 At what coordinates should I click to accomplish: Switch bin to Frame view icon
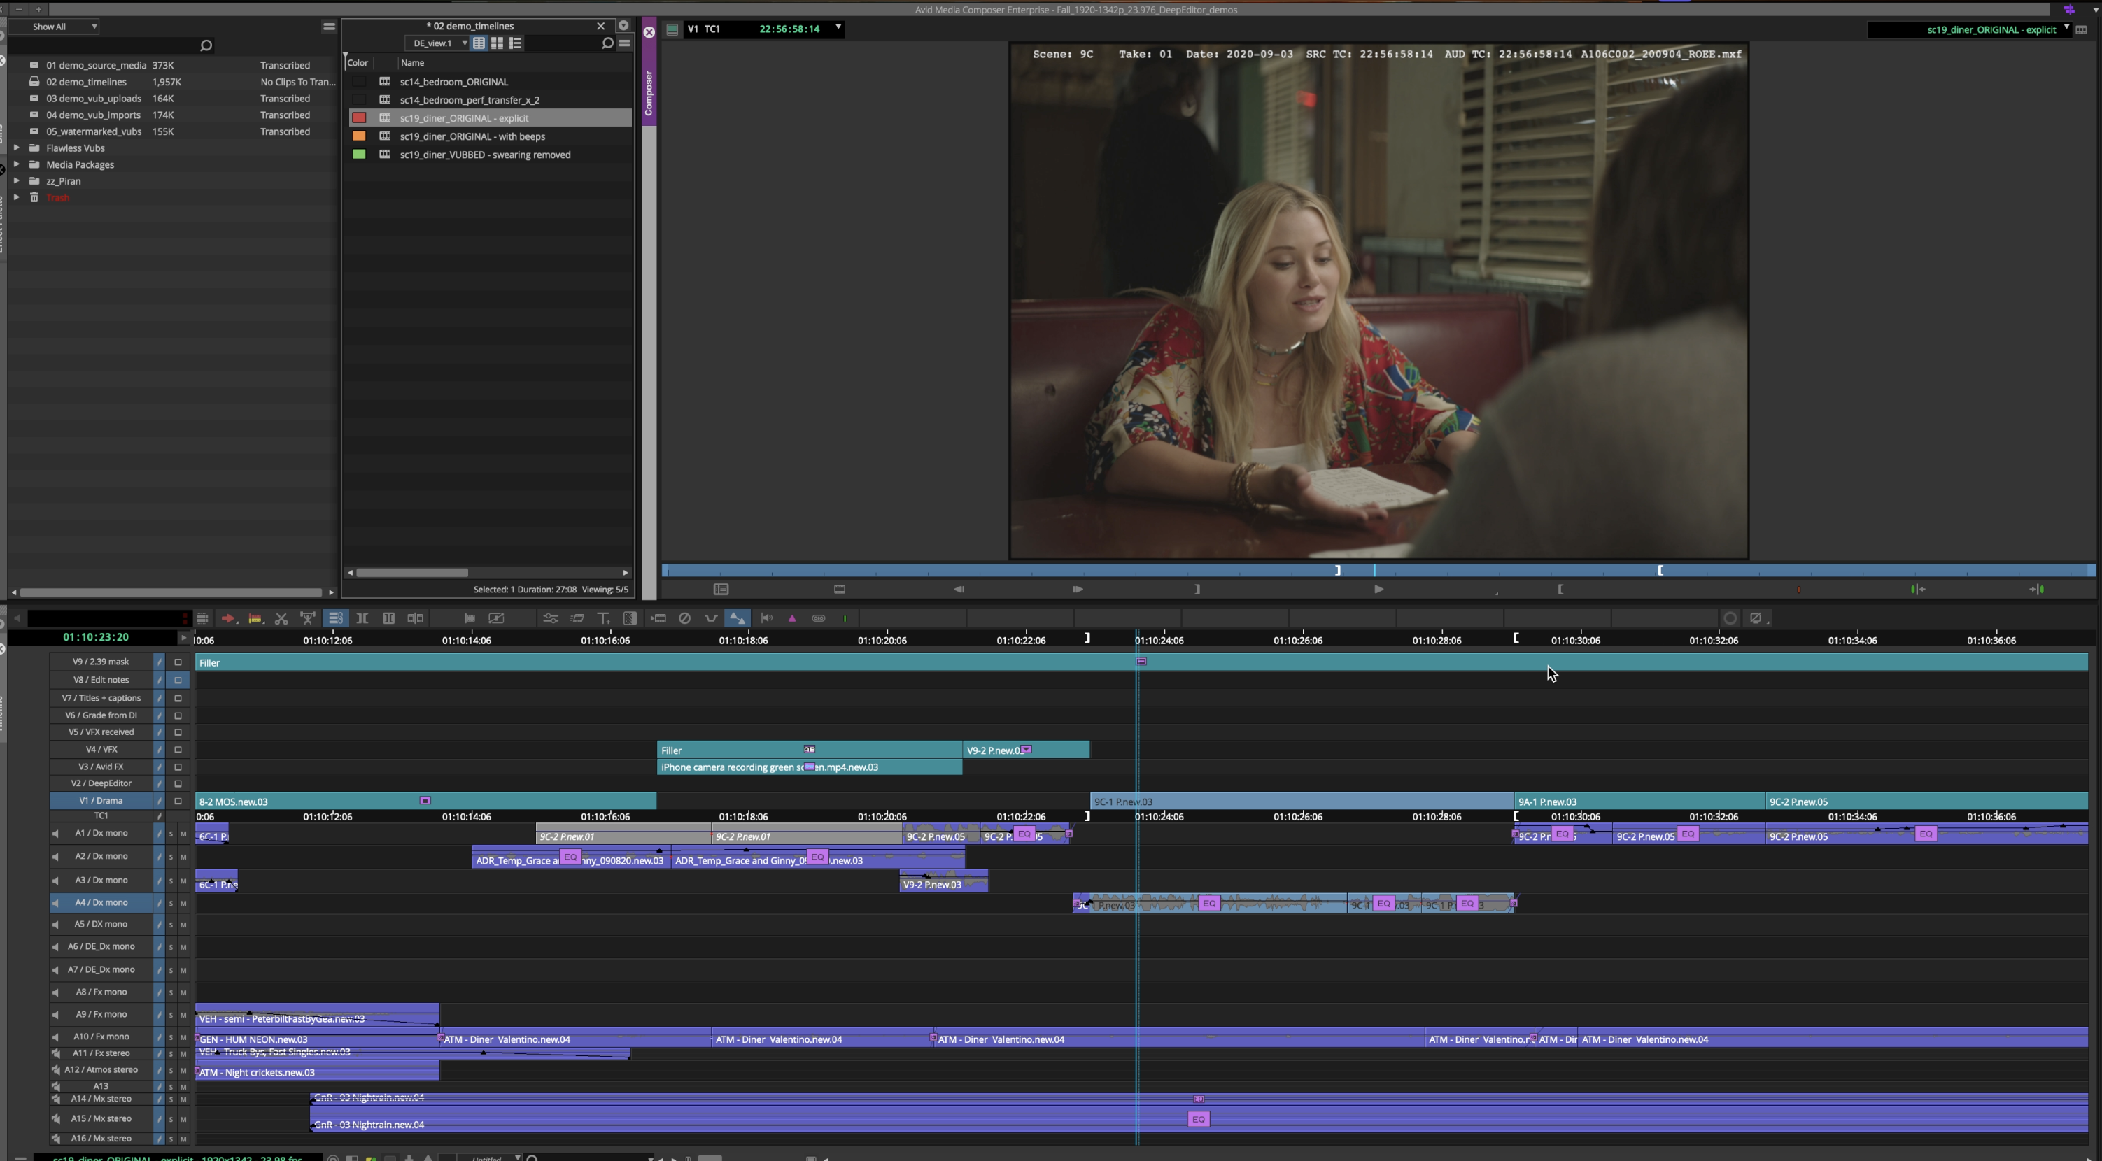point(497,43)
